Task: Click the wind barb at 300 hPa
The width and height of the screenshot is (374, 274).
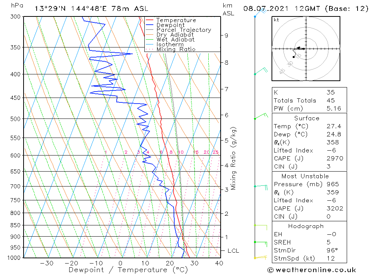Action: [260, 12]
